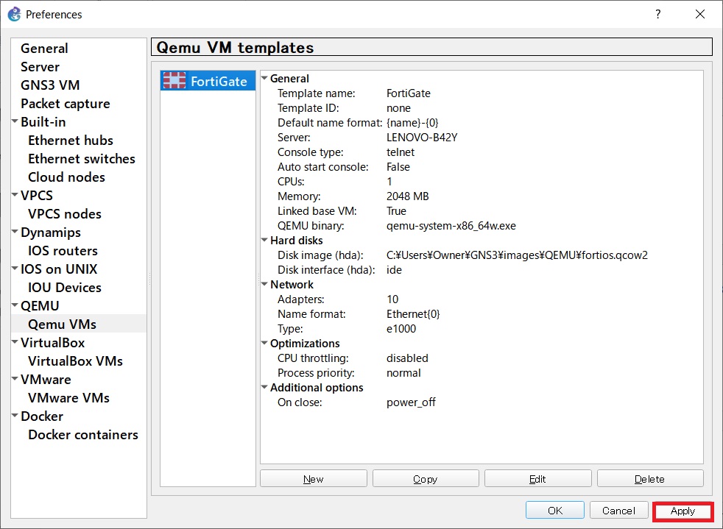Click the network Type value e1000
This screenshot has height=529, width=723.
point(401,329)
